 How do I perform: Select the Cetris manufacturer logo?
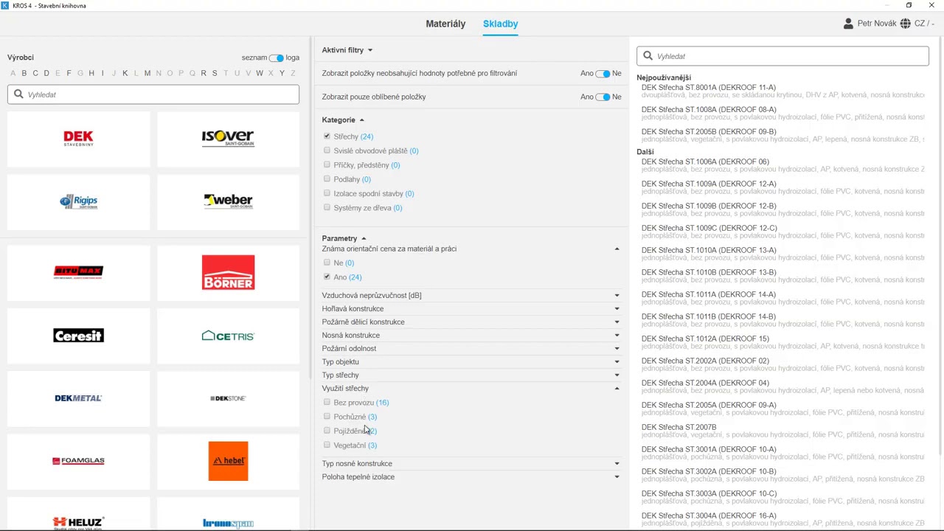pyautogui.click(x=228, y=336)
